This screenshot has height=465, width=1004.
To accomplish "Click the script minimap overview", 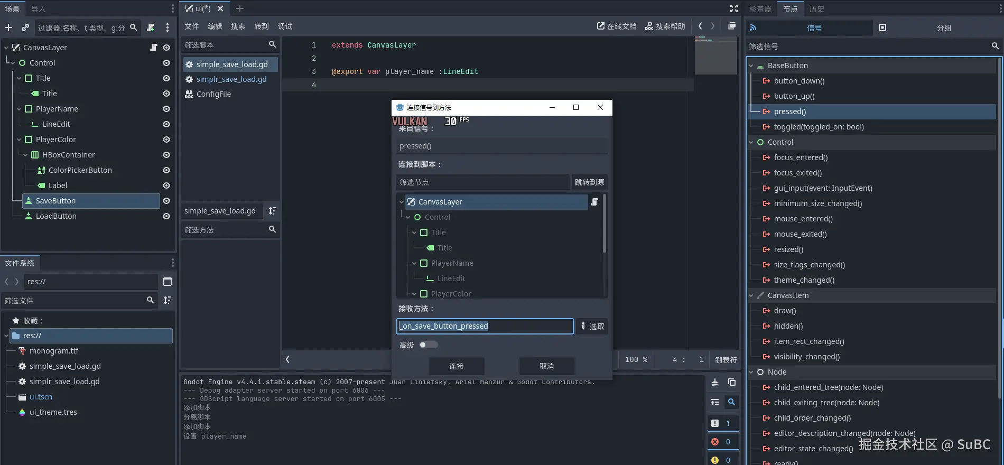I will 715,55.
